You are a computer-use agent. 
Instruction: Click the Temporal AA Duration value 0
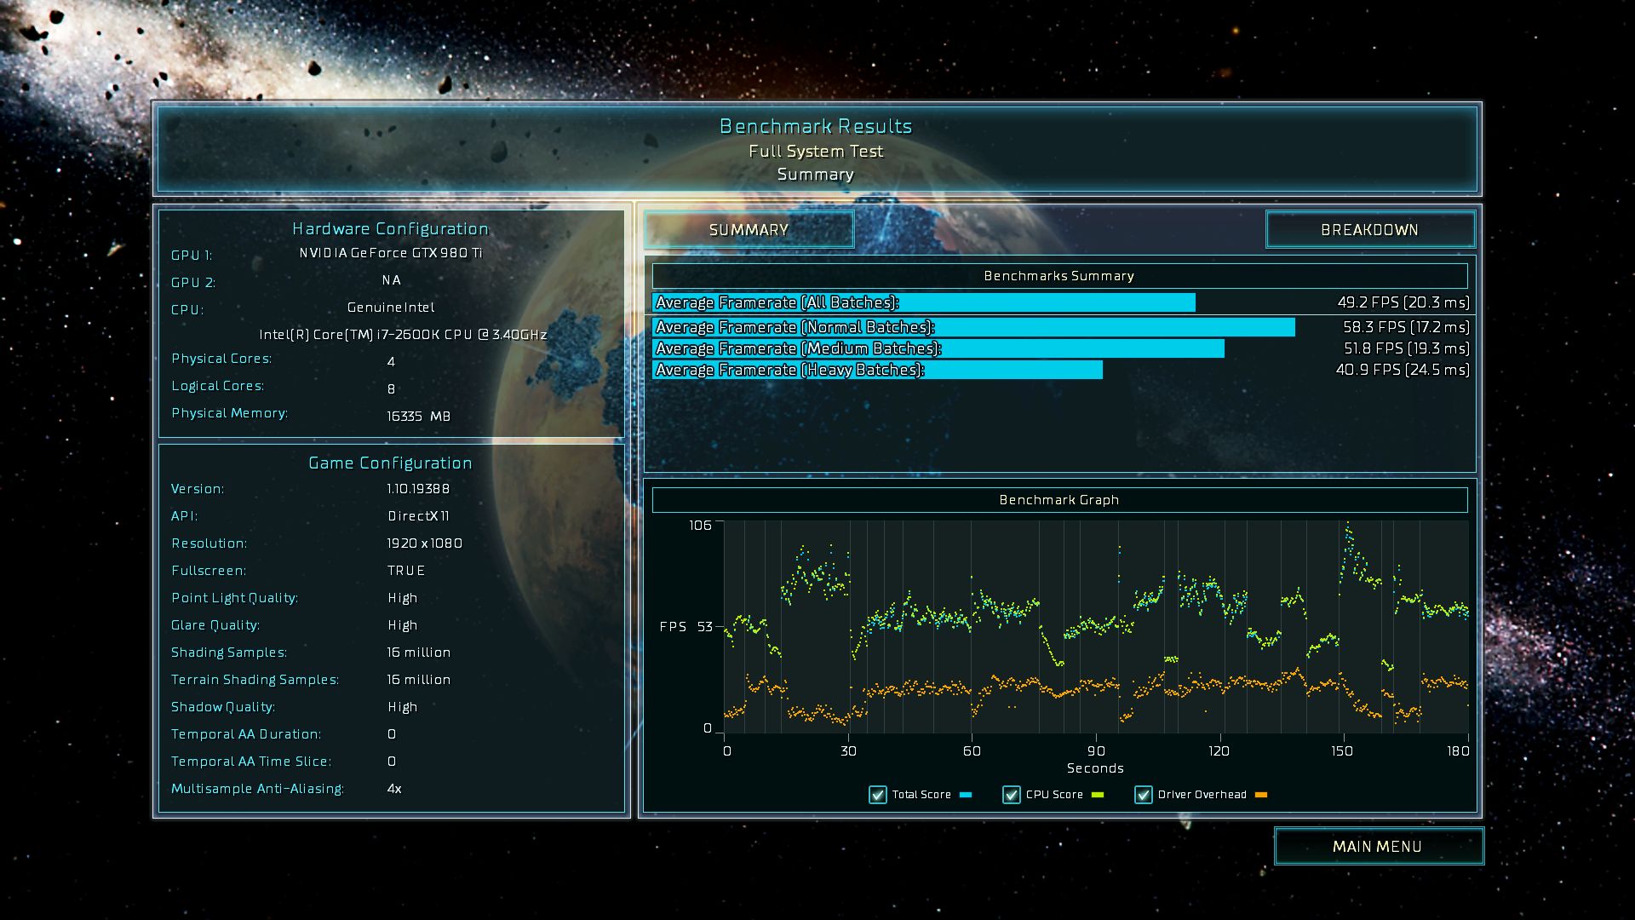coord(392,734)
